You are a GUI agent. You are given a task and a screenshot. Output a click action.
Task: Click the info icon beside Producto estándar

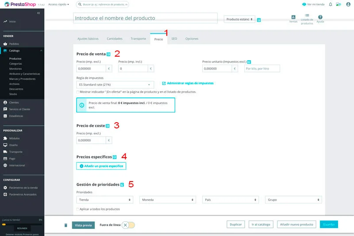click(x=259, y=20)
